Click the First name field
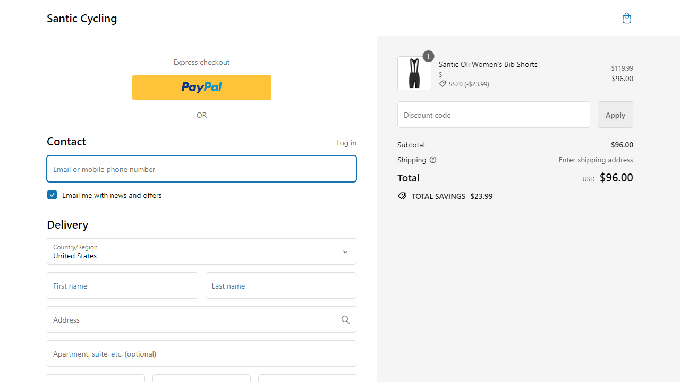Viewport: 680px width, 382px height. [122, 285]
